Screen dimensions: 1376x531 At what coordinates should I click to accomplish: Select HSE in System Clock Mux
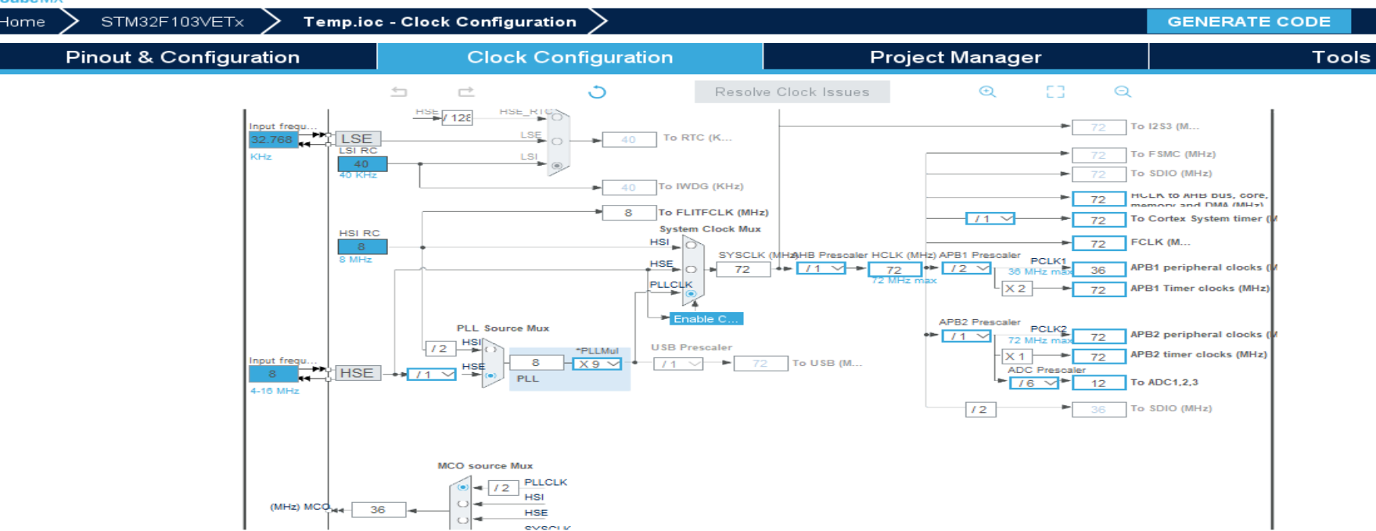691,269
